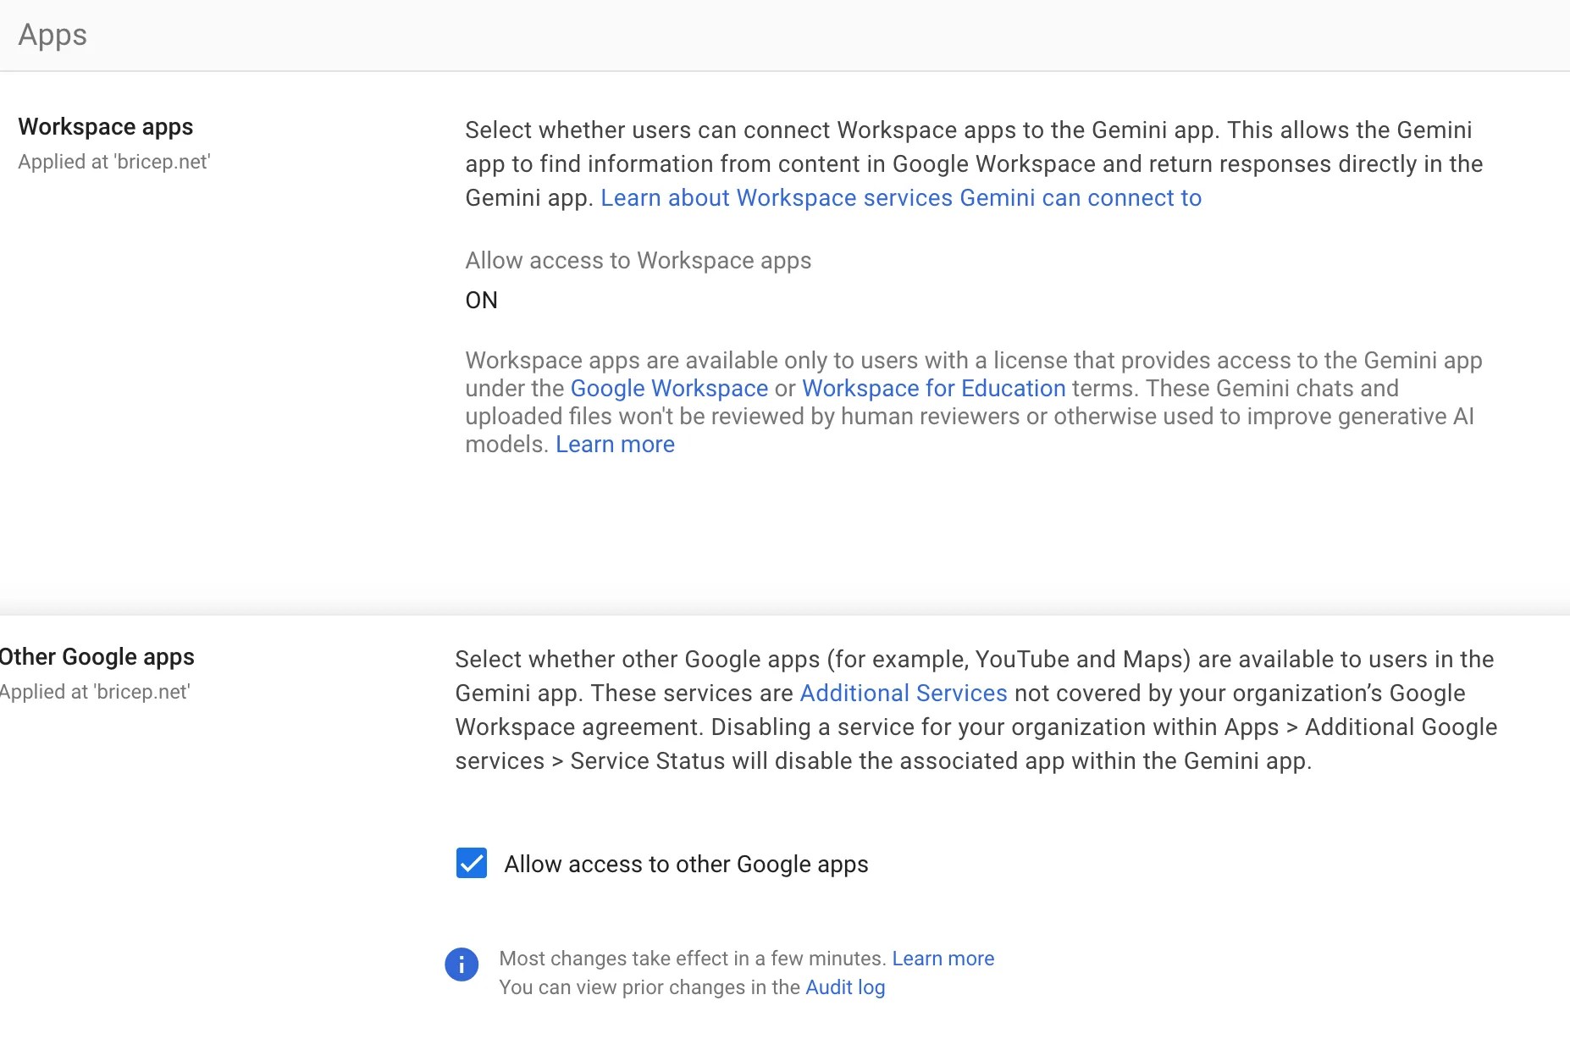Click Learn more after generative AI models
The image size is (1570, 1050).
tap(615, 444)
